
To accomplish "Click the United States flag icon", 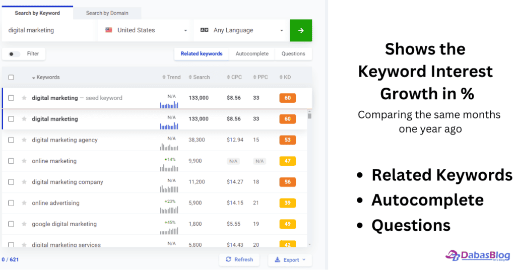I will coord(109,30).
